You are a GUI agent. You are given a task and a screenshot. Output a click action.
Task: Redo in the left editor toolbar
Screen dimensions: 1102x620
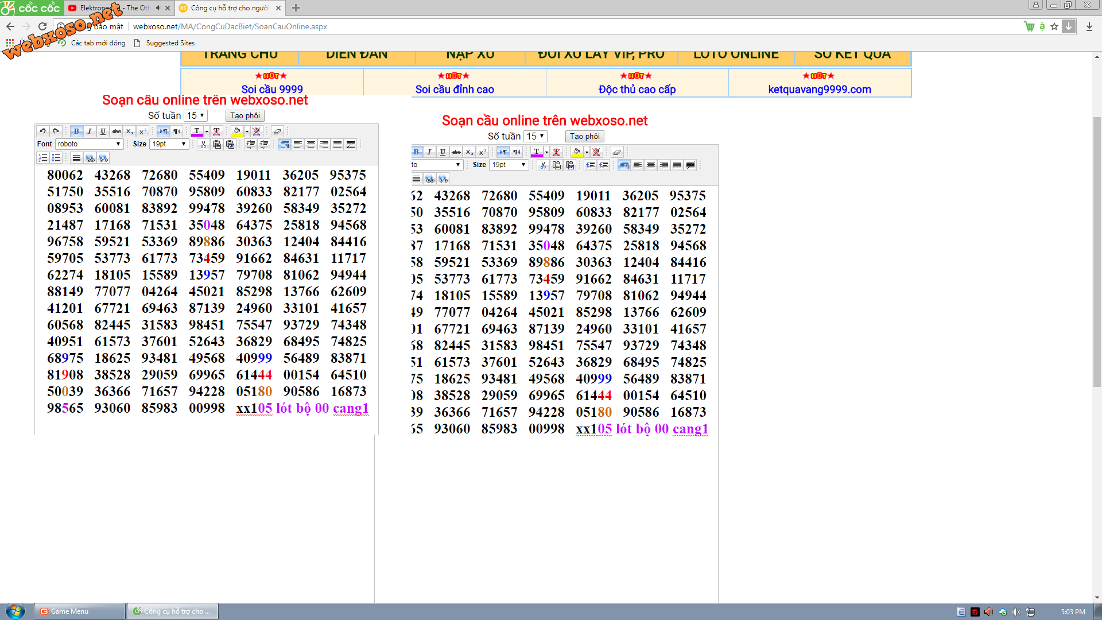pyautogui.click(x=56, y=131)
